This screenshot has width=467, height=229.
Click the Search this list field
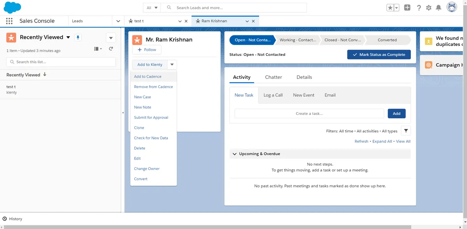click(61, 62)
